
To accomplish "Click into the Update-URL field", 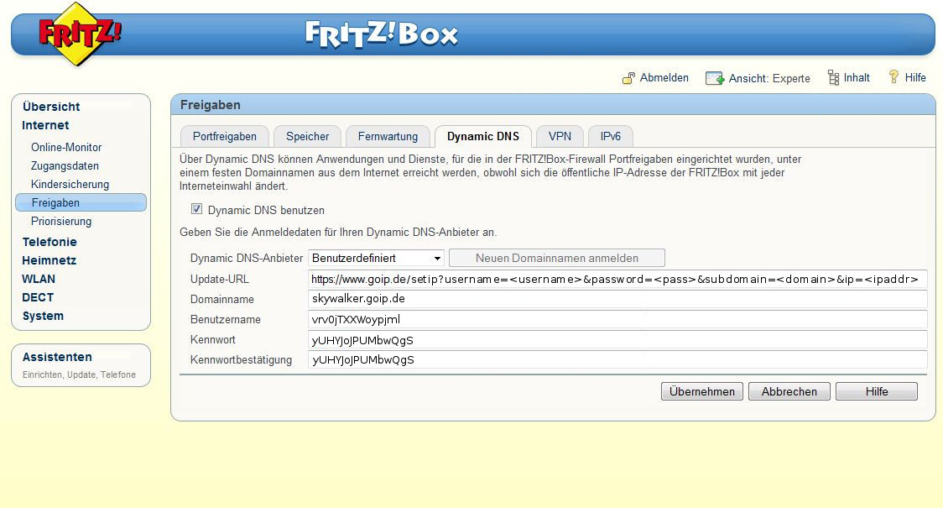I will tap(617, 280).
